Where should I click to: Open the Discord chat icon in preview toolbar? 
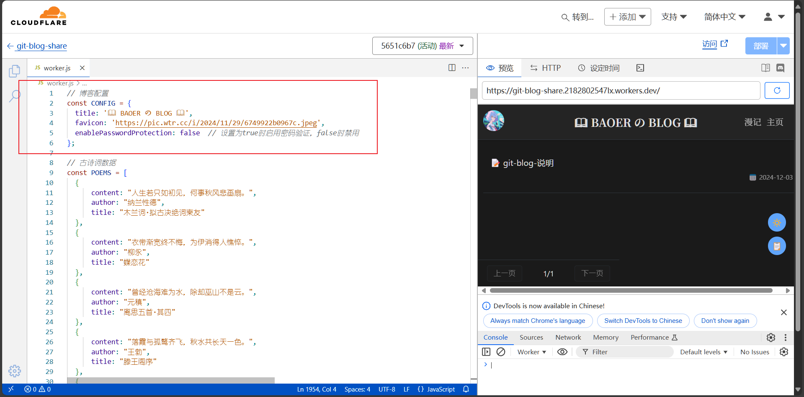coord(781,68)
